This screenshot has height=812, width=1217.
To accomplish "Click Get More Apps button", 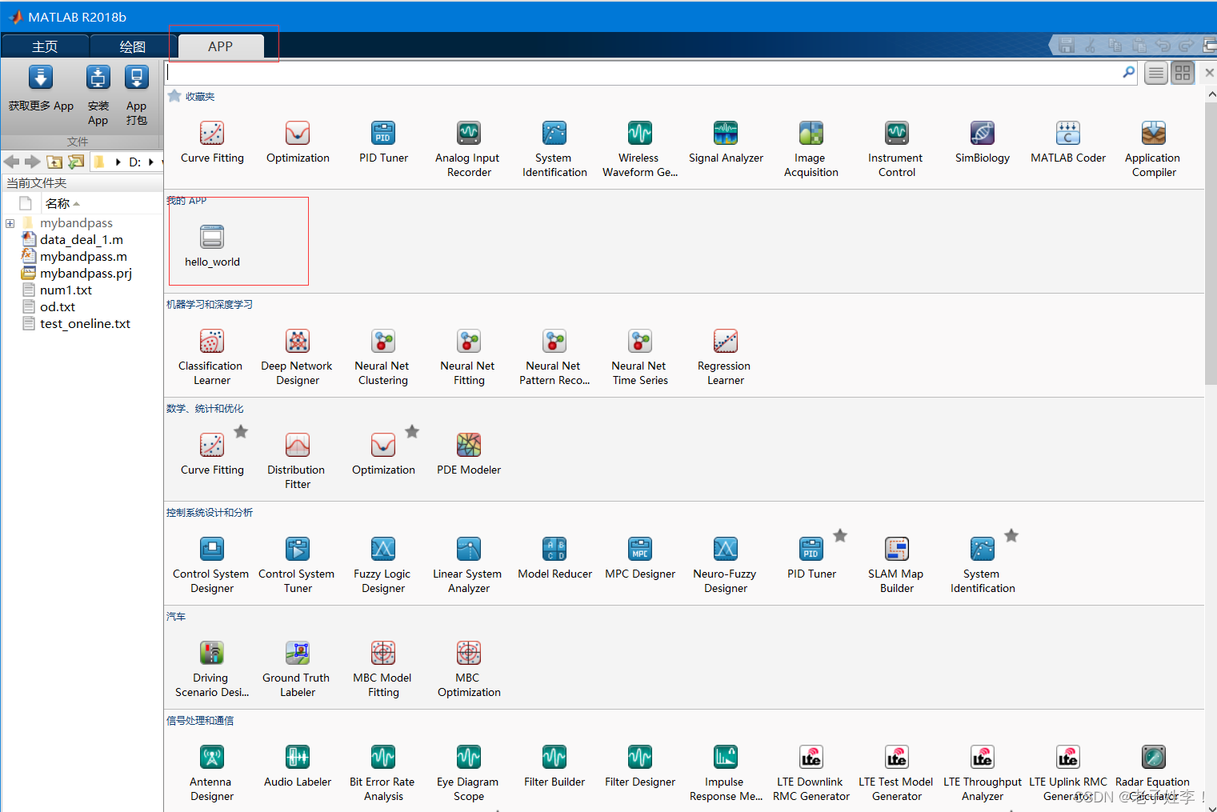I will (41, 90).
